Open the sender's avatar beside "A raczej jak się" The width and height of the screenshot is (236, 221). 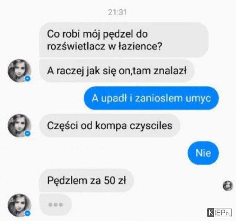pyautogui.click(x=19, y=71)
